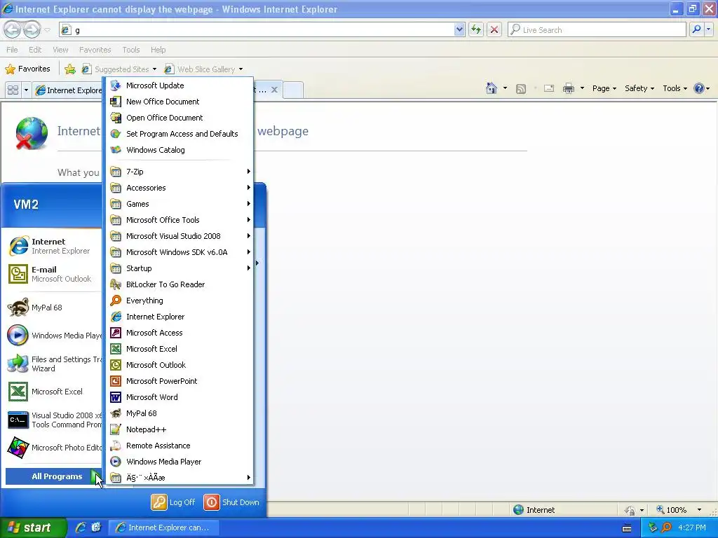
Task: Launch Microsoft Excel from All Programs list
Action: click(179, 349)
